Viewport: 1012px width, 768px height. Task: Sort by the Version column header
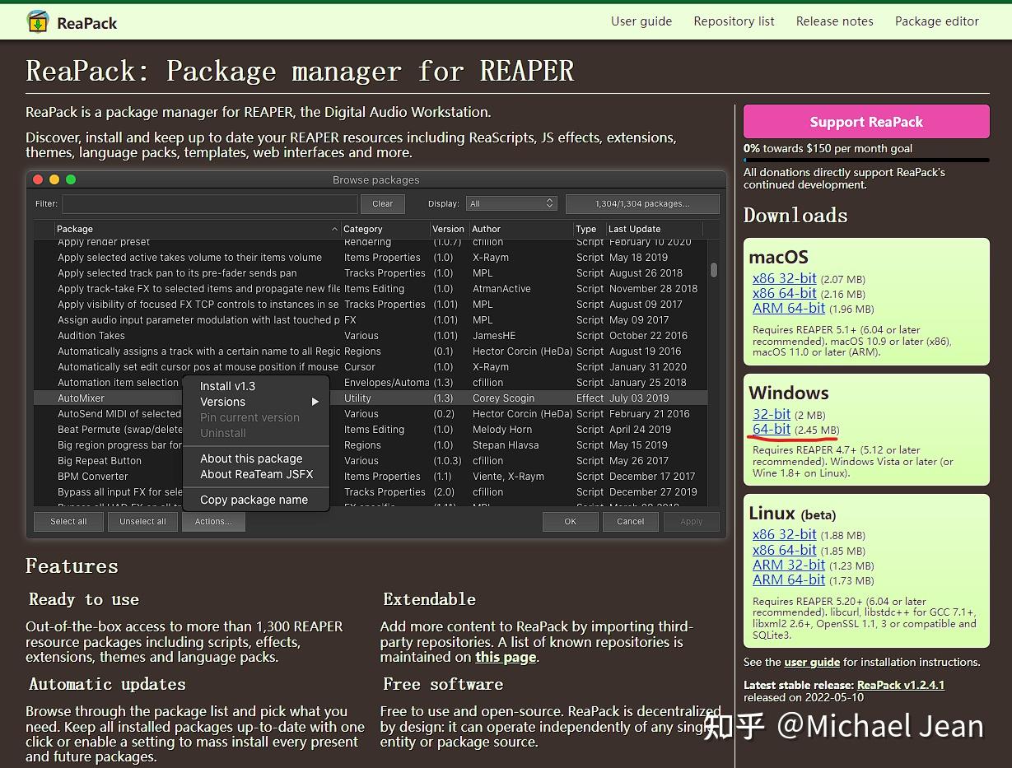[449, 229]
